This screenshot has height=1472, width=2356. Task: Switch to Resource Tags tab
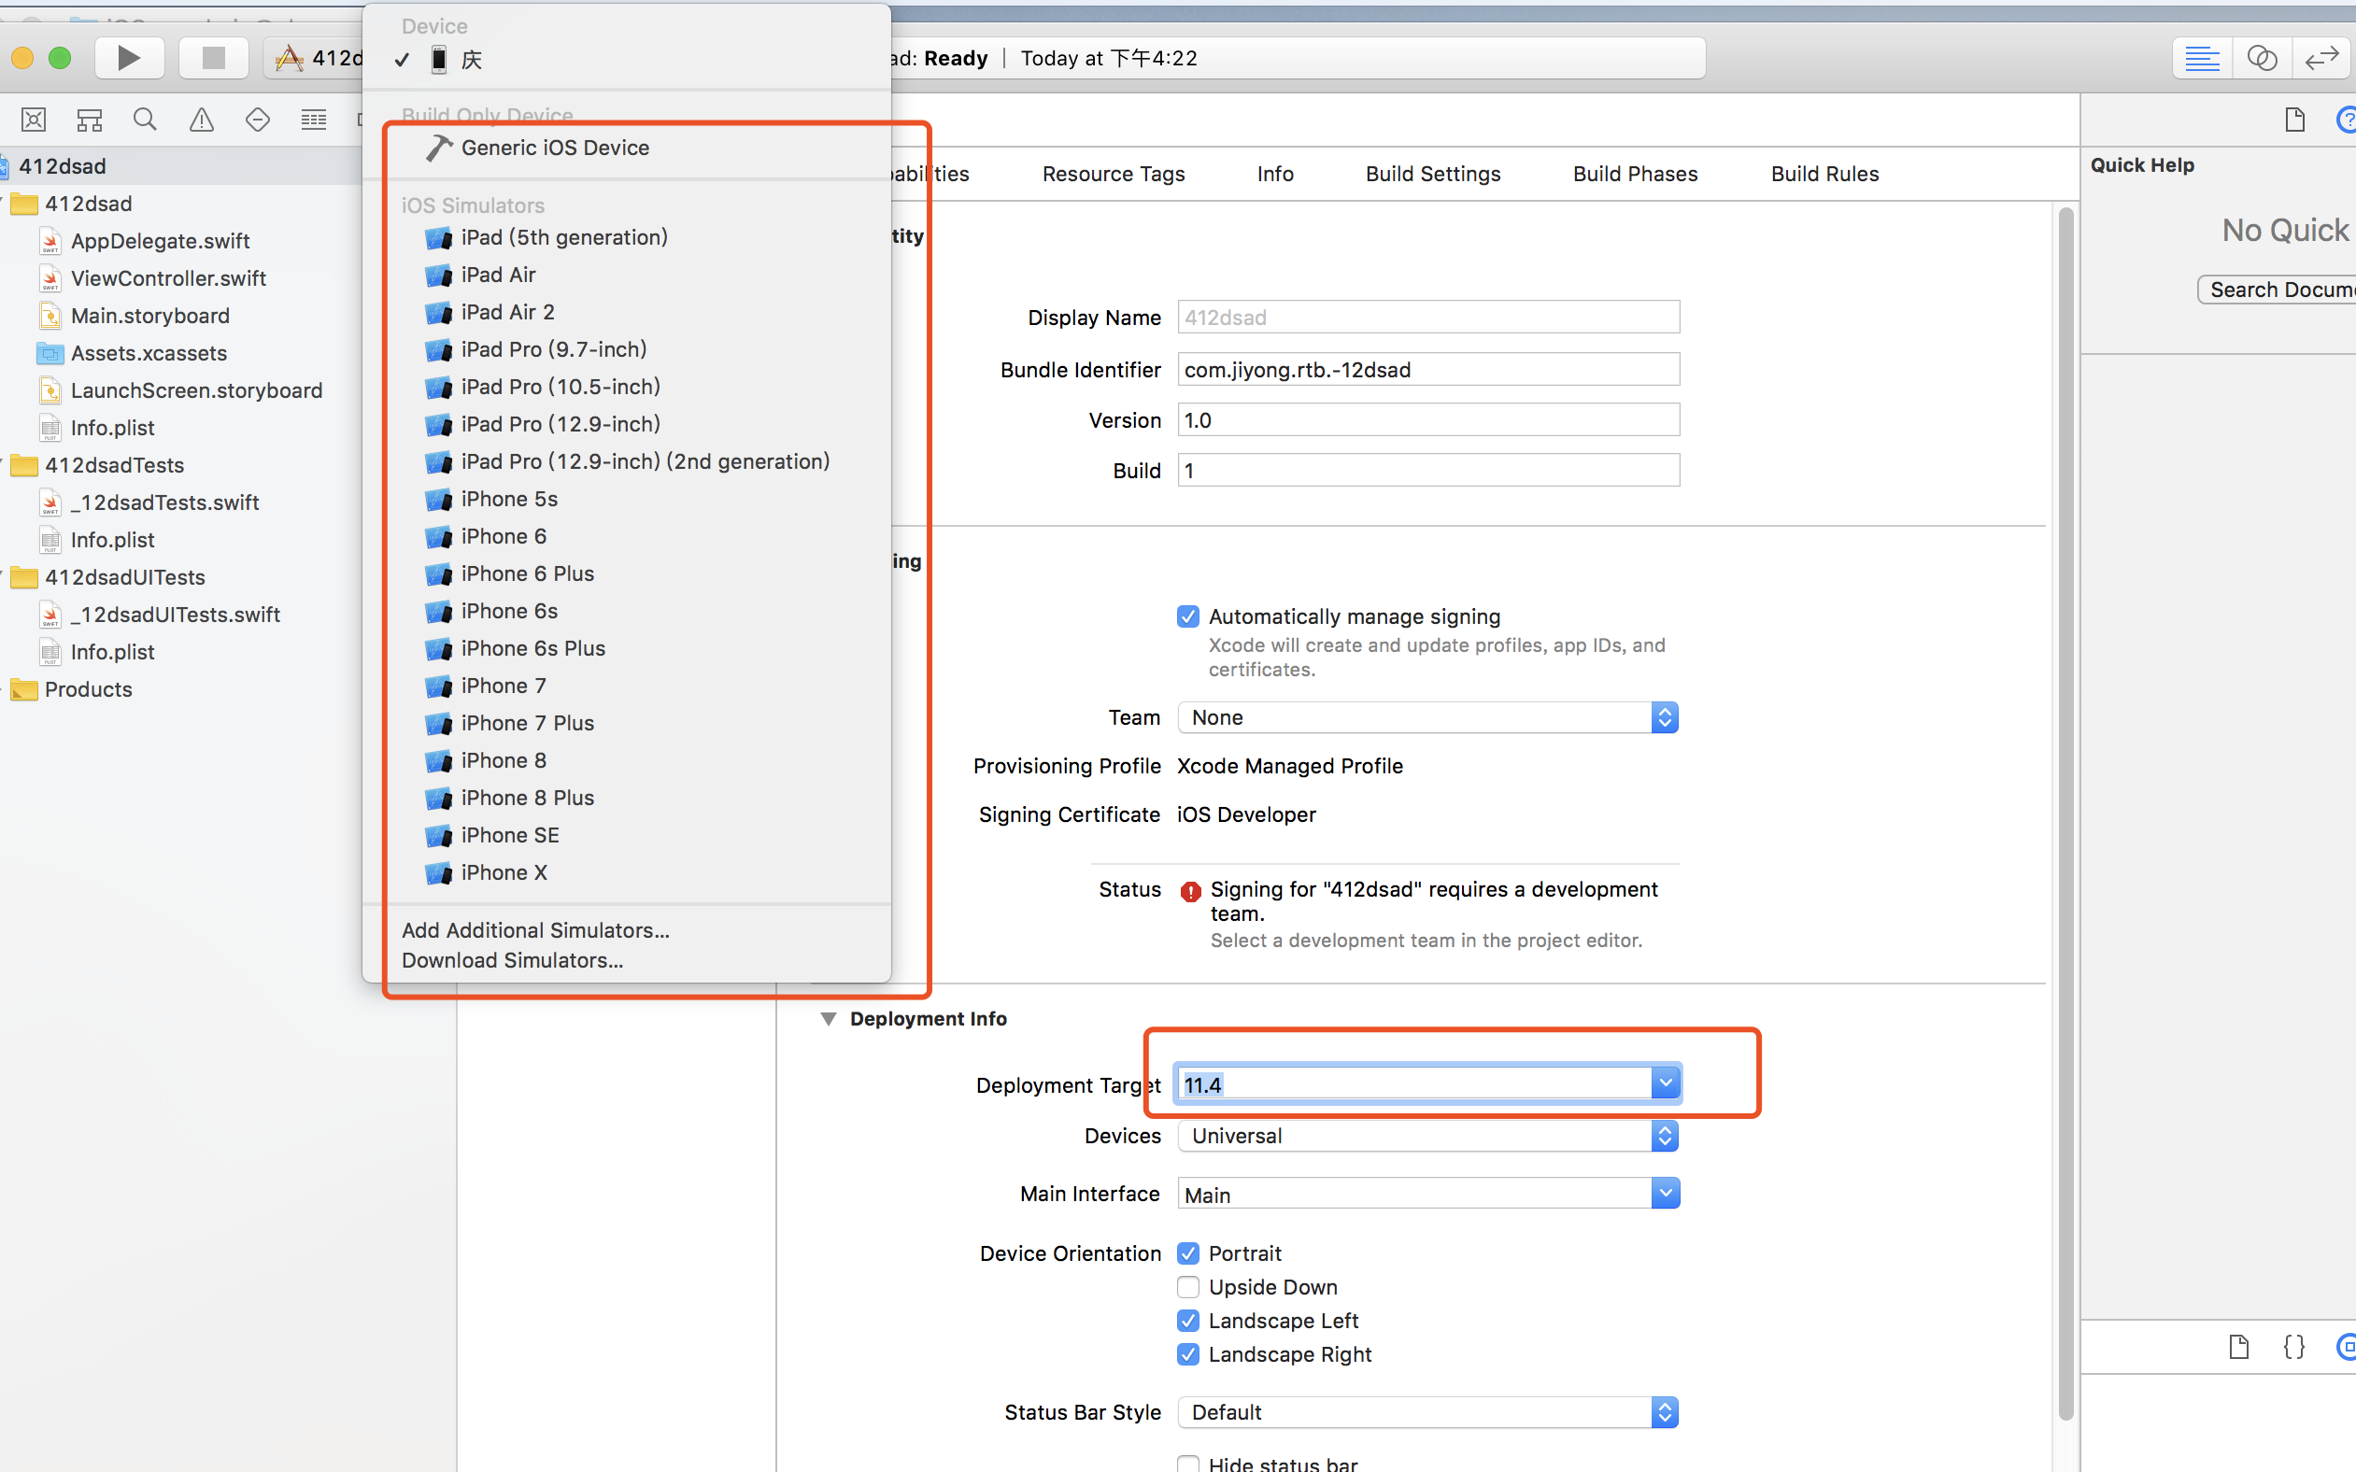pyautogui.click(x=1113, y=174)
